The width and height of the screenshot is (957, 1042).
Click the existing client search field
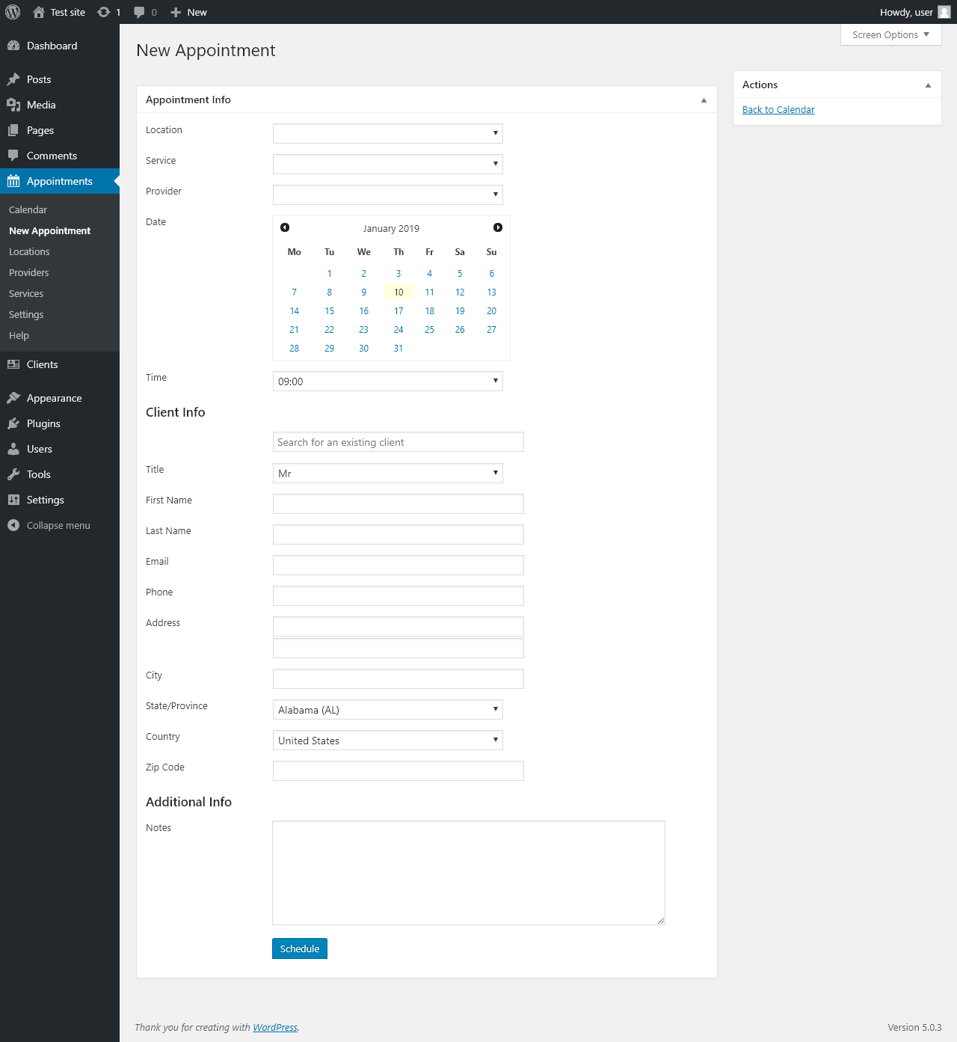(399, 442)
